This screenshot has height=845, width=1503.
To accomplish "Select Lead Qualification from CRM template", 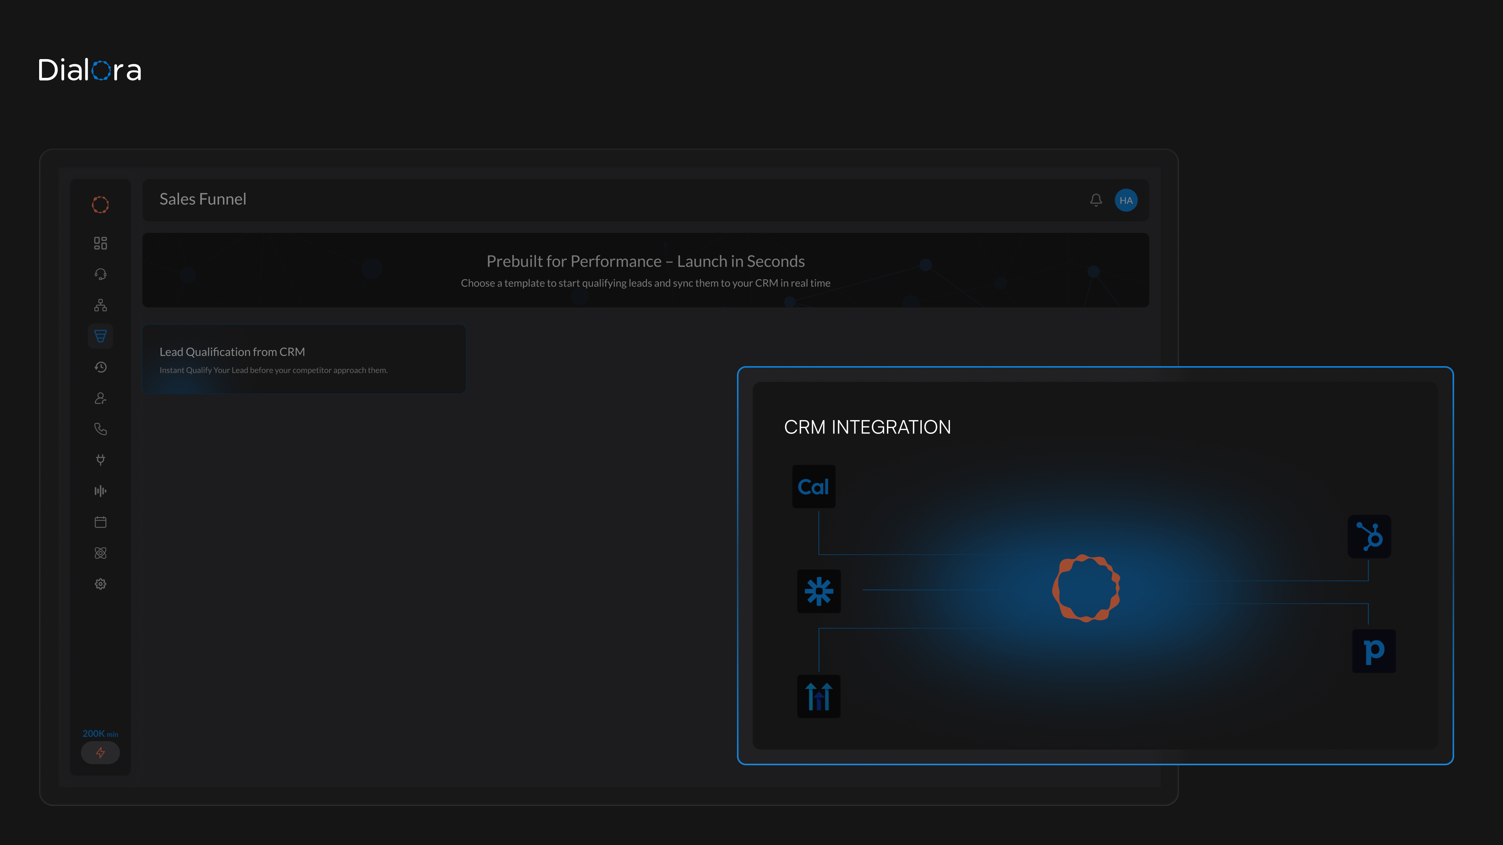I will point(304,359).
